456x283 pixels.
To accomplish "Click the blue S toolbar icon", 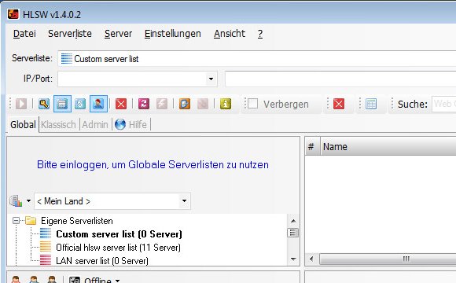I will 80,104.
